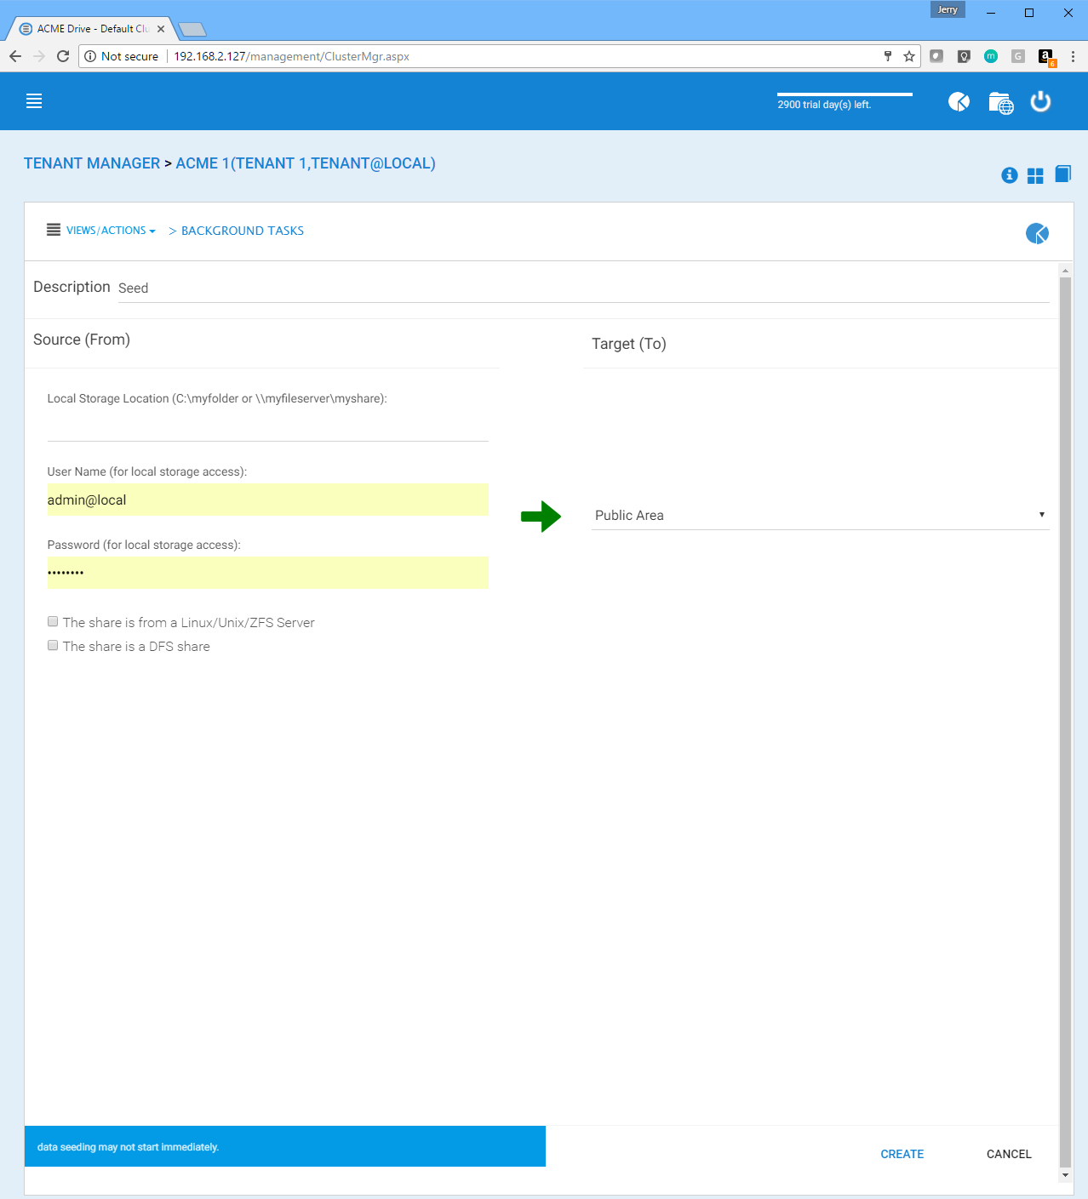The image size is (1088, 1199).
Task: Click the Amazon extension icon
Action: [x=1046, y=57]
